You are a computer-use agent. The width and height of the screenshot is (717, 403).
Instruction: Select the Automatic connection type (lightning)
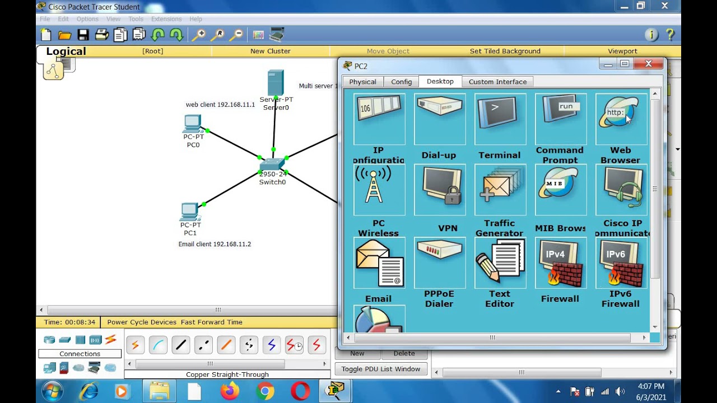point(135,345)
